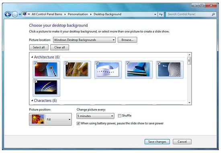Image resolution: width=221 pixels, height=153 pixels.
Task: Open All Control Panel Items breadcrumb
Action: click(x=47, y=14)
